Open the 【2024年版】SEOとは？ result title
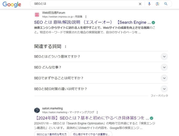179x136 pixels. click(92, 118)
